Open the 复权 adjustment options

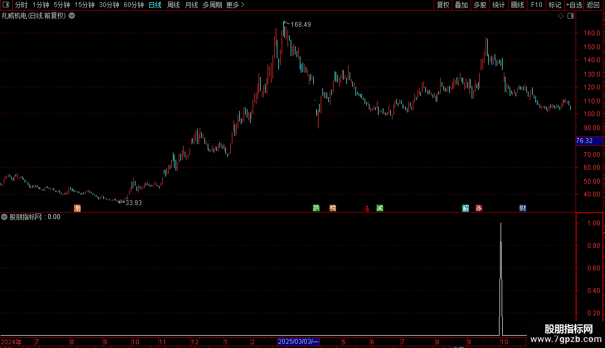point(443,5)
